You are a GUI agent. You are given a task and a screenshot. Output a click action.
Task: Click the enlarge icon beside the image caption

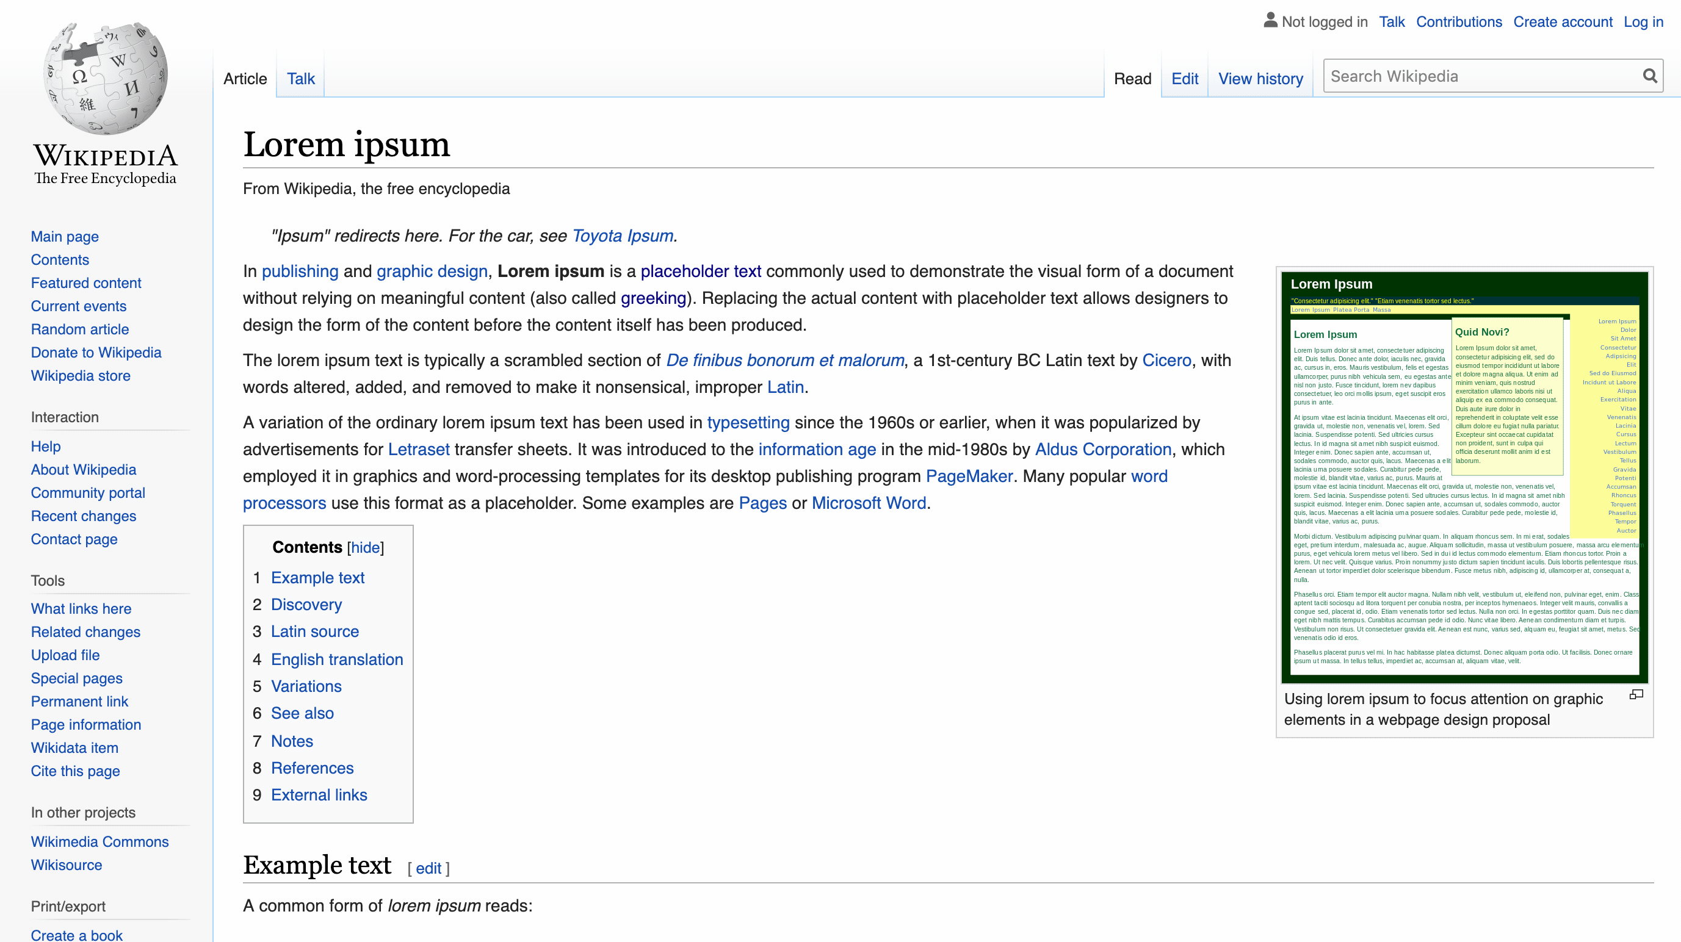pyautogui.click(x=1635, y=694)
